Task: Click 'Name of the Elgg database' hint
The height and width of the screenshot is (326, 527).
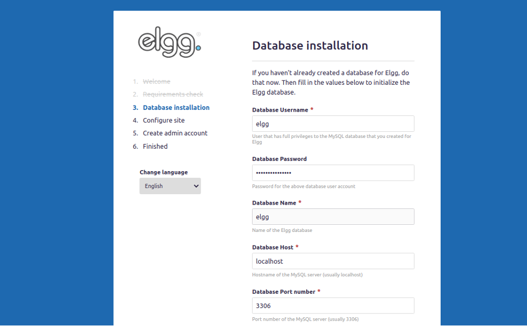Action: point(282,230)
